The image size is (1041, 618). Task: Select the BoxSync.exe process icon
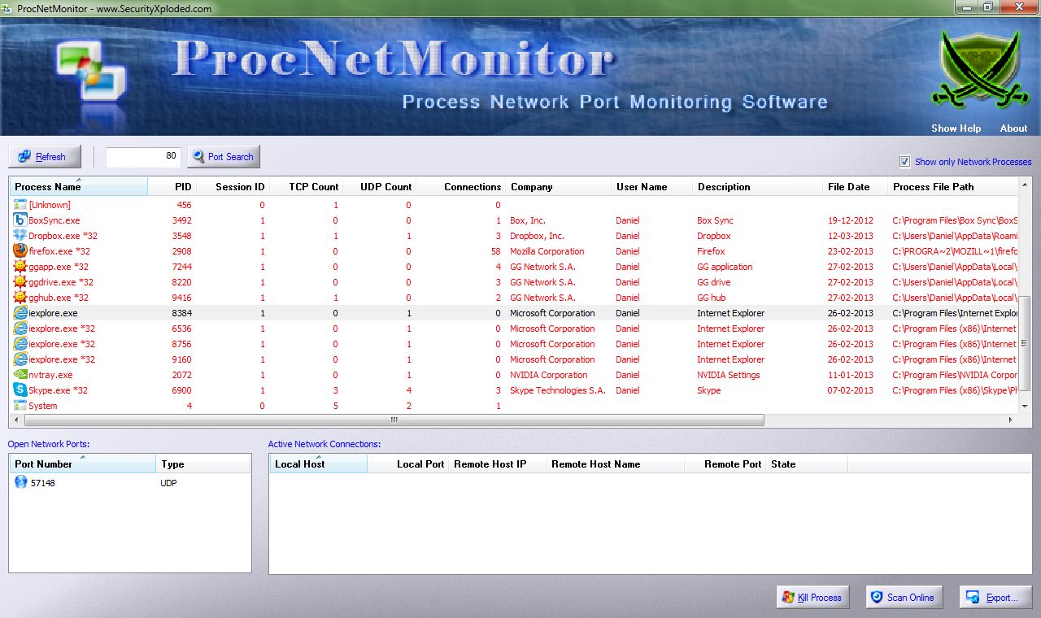point(18,220)
